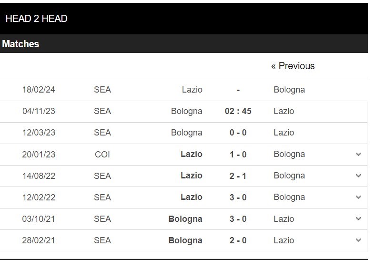The image size is (373, 260).
Task: Click the 2 - 0 score on 28/02/21
Action: (x=238, y=240)
